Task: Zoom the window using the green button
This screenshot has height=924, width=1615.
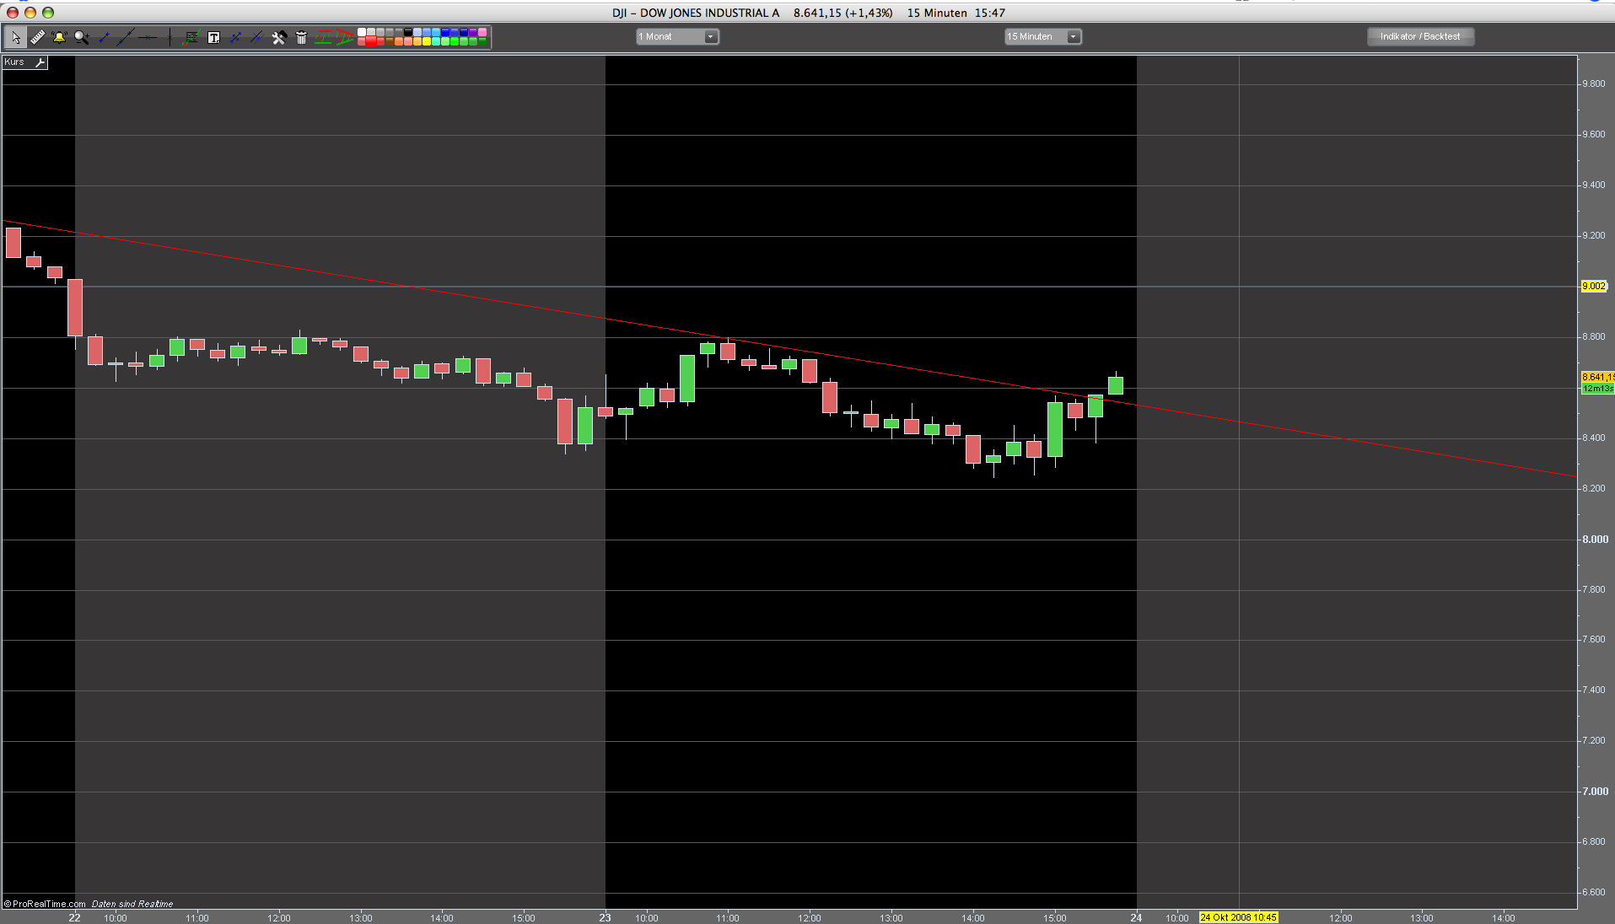Action: 48,13
